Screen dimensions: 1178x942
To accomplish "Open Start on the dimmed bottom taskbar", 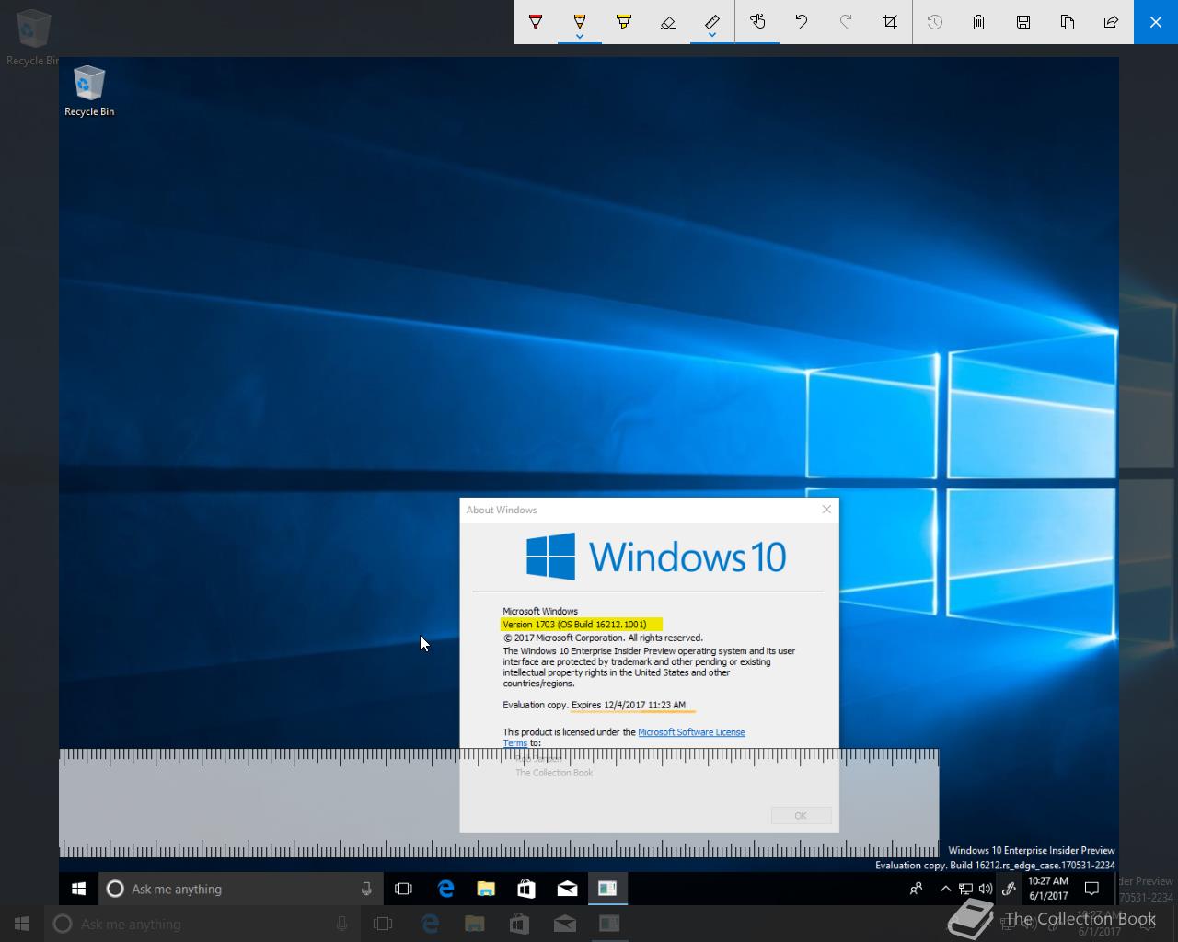I will 22,924.
